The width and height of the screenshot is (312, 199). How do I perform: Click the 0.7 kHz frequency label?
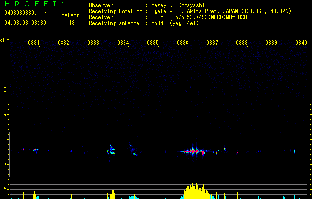(4, 164)
